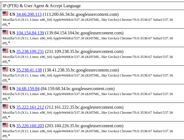
Task: Click the user agent line under 35.238.109.231
Action: click(x=88, y=57)
